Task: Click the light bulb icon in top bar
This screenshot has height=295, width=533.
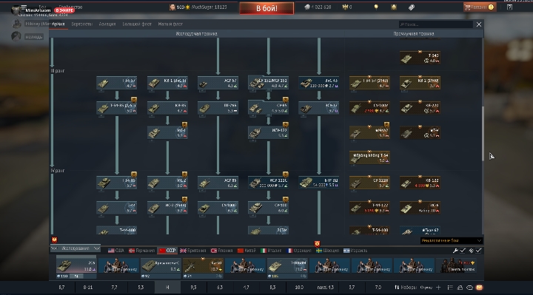Action: pyautogui.click(x=376, y=7)
